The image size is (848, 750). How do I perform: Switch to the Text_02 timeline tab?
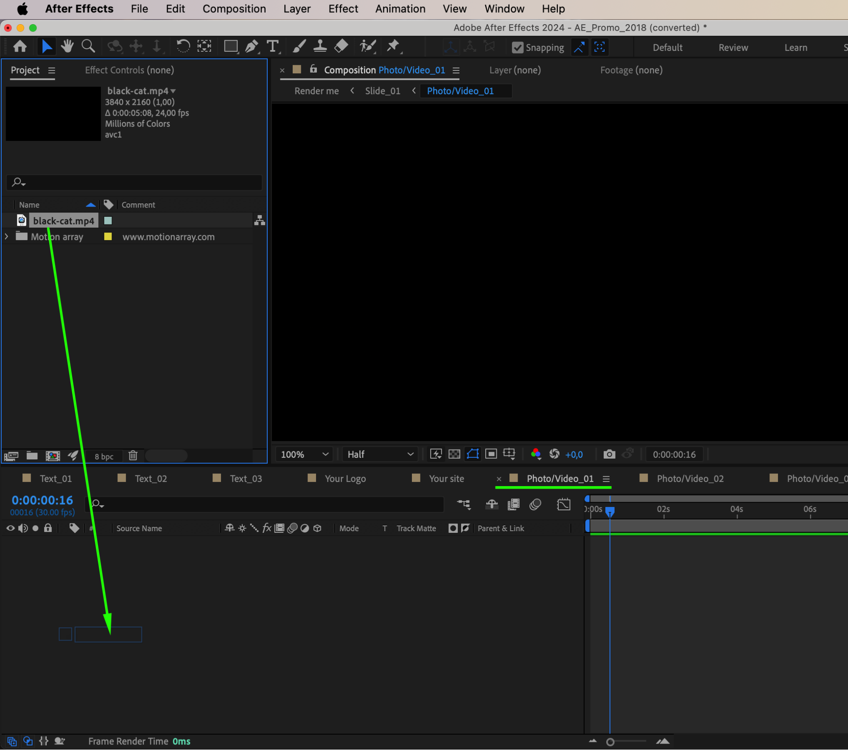click(150, 479)
